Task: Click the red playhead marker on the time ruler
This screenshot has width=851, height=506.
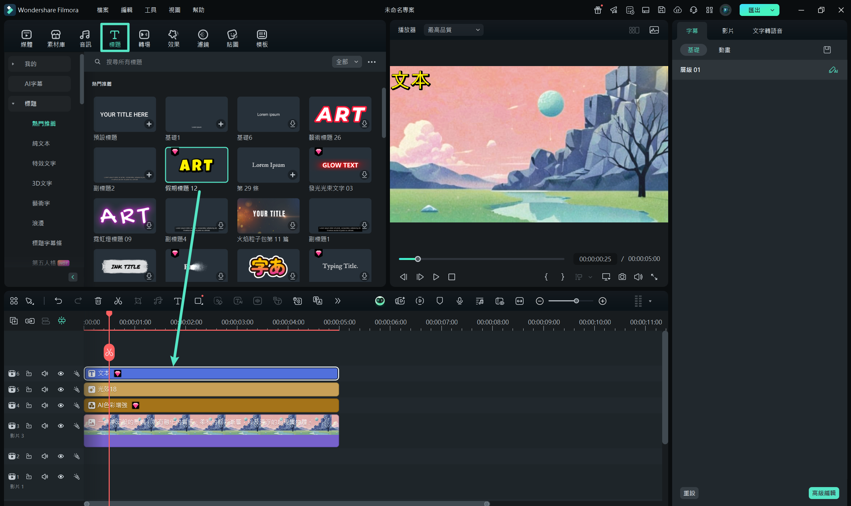Action: [109, 313]
